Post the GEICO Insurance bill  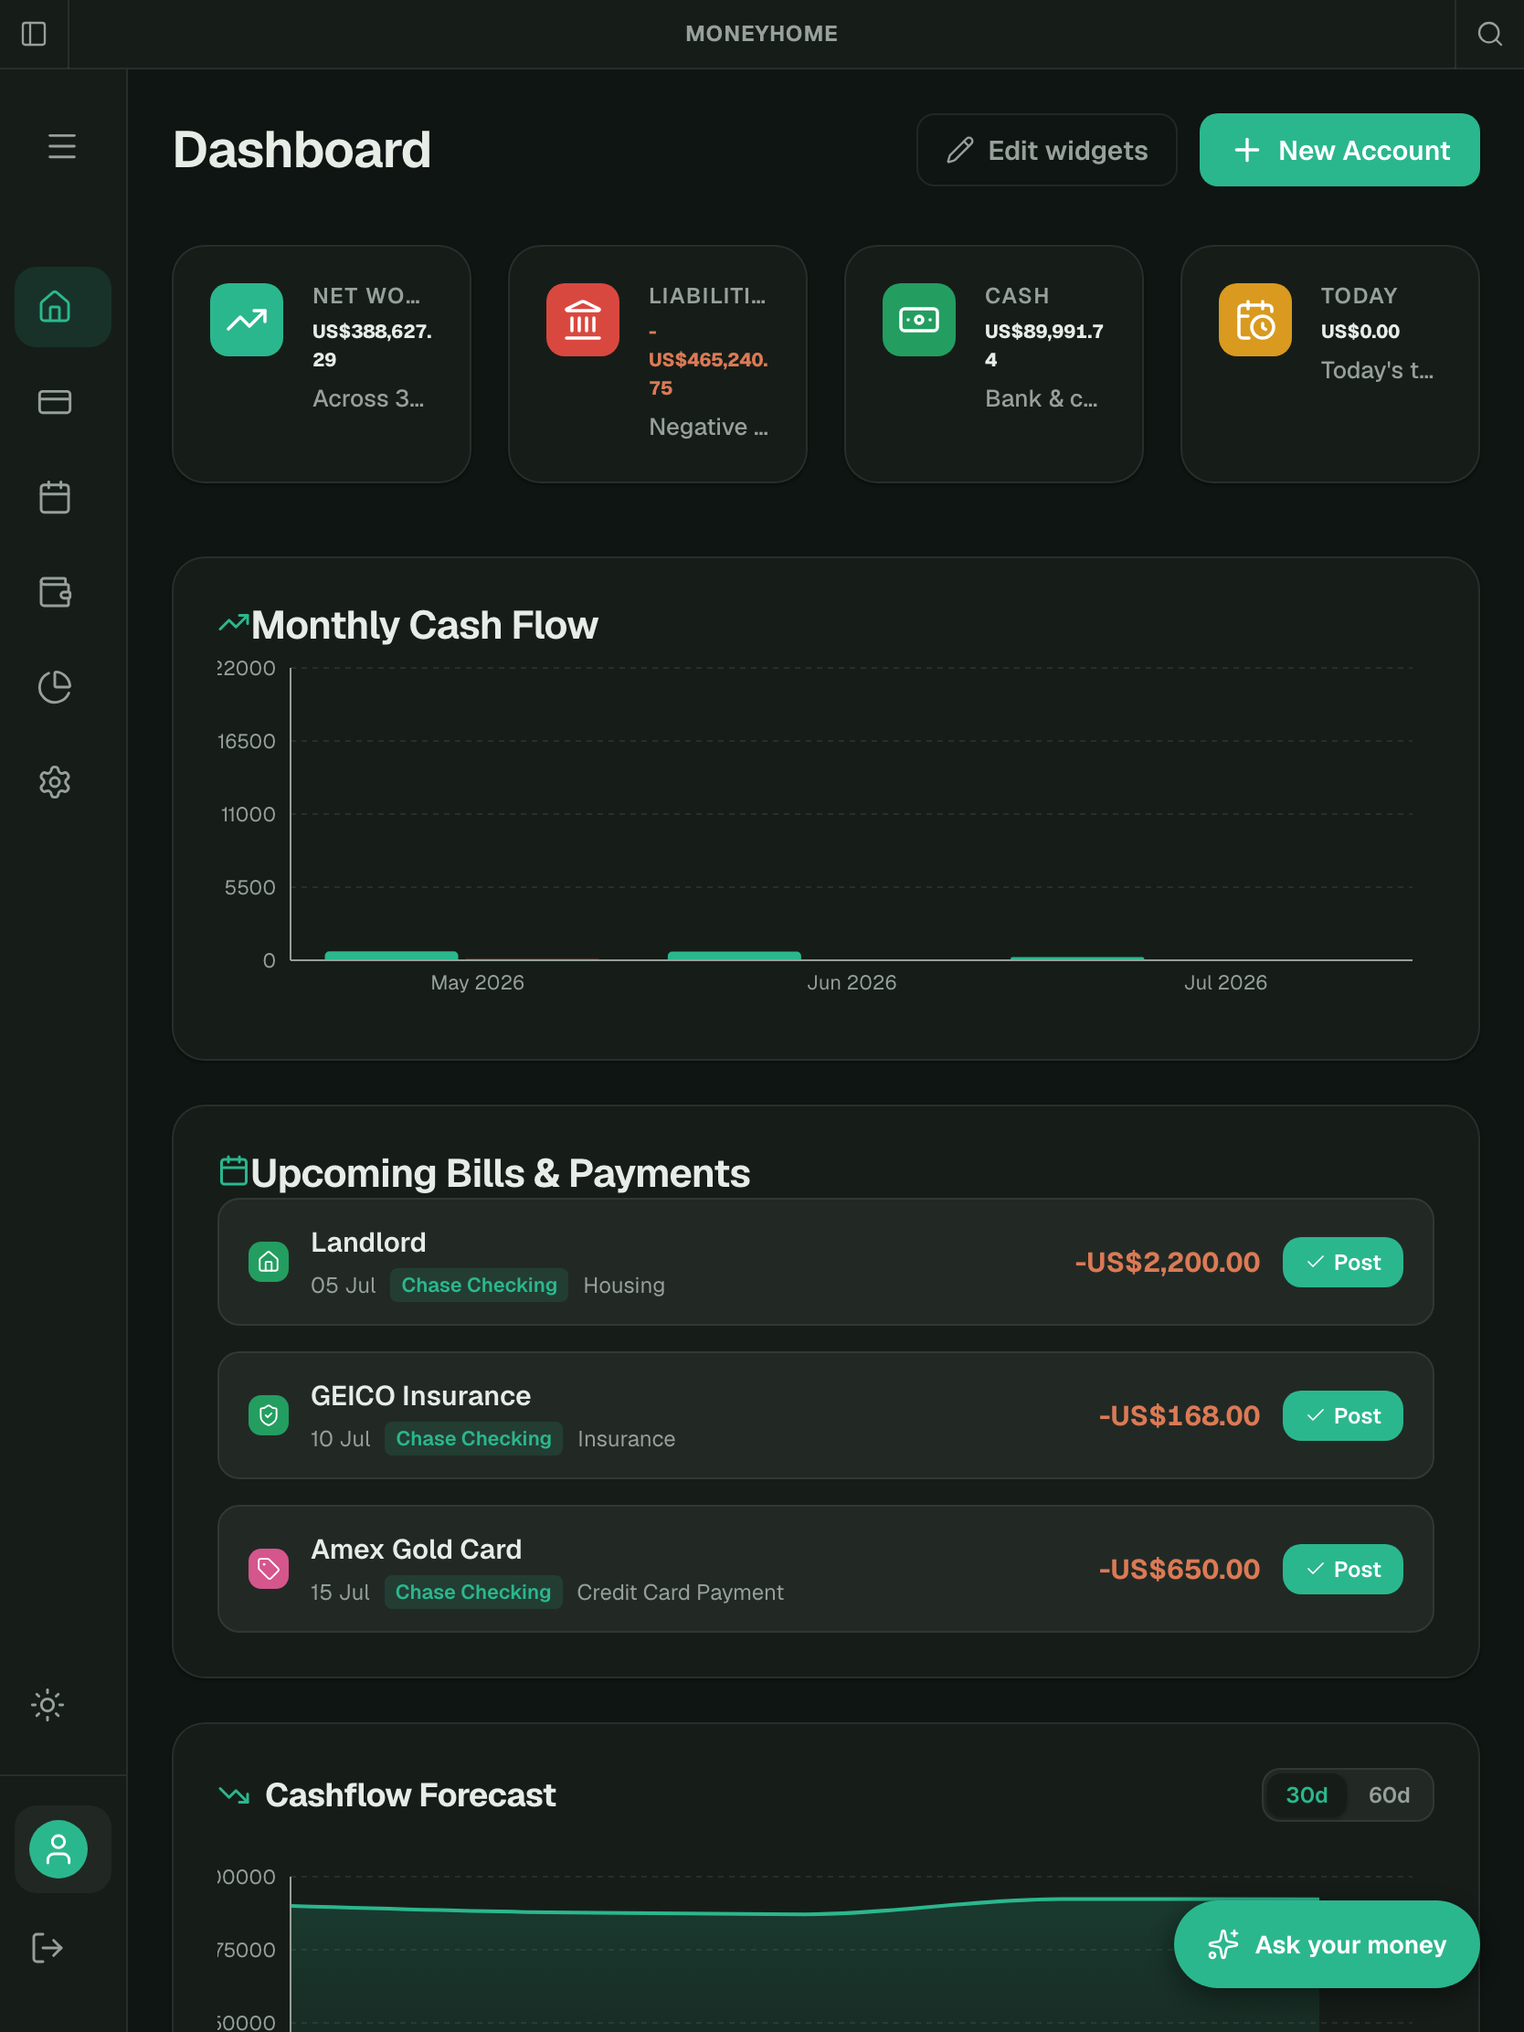[1342, 1415]
